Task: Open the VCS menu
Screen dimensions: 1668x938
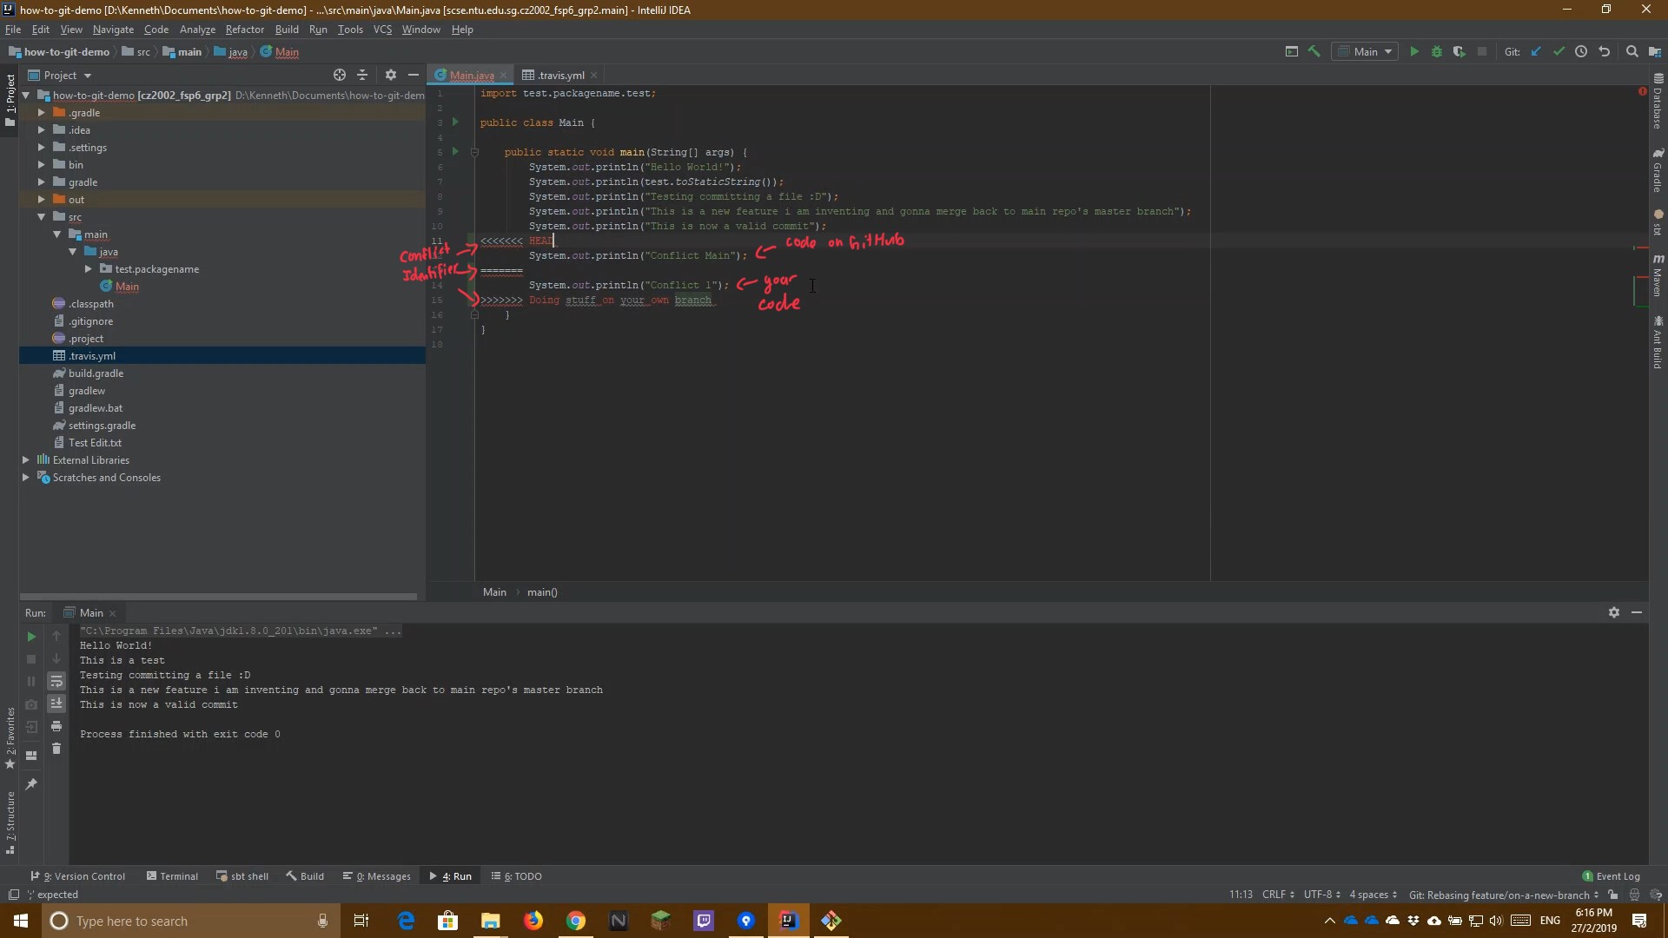Action: pos(382,30)
